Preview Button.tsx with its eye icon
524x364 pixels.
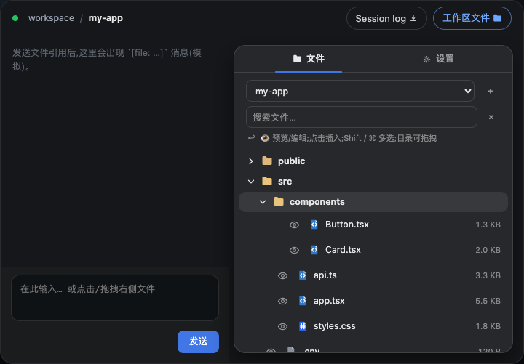294,225
